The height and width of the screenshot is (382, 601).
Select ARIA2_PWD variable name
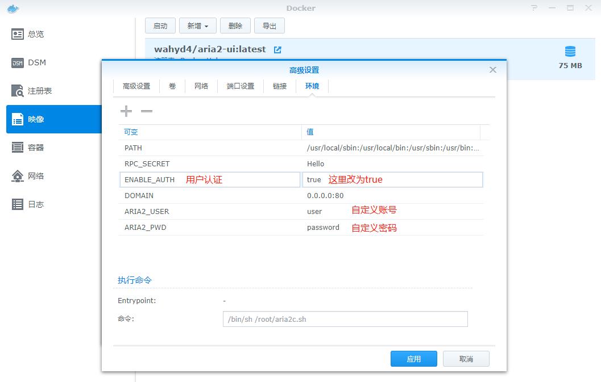pos(145,228)
